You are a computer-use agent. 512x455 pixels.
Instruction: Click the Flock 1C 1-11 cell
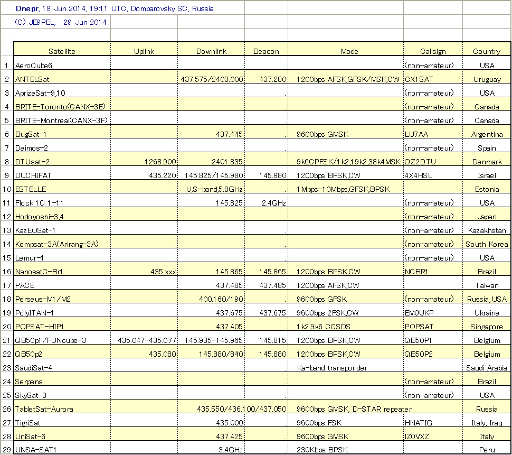[62, 200]
